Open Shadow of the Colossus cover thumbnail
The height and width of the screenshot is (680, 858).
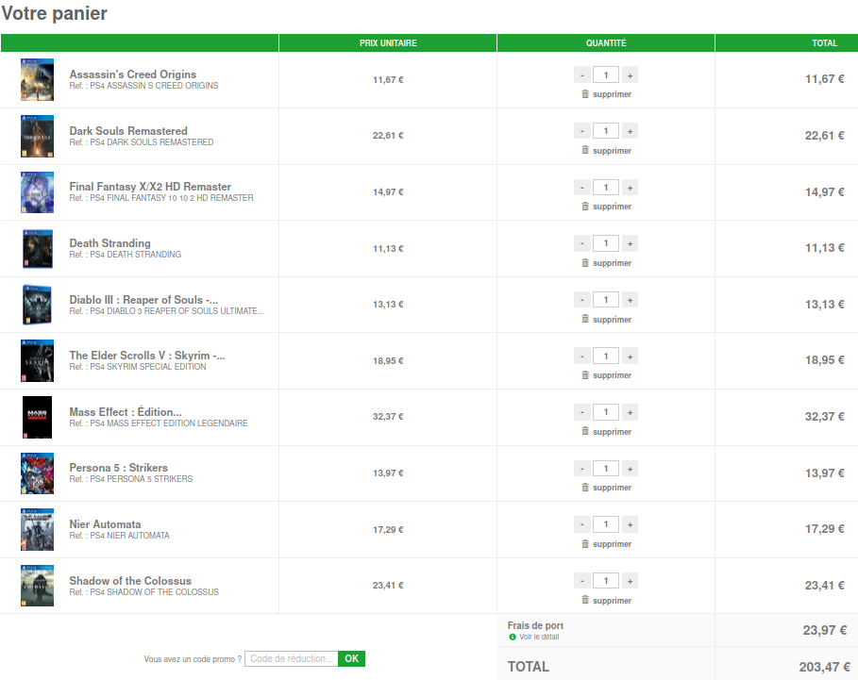[37, 586]
